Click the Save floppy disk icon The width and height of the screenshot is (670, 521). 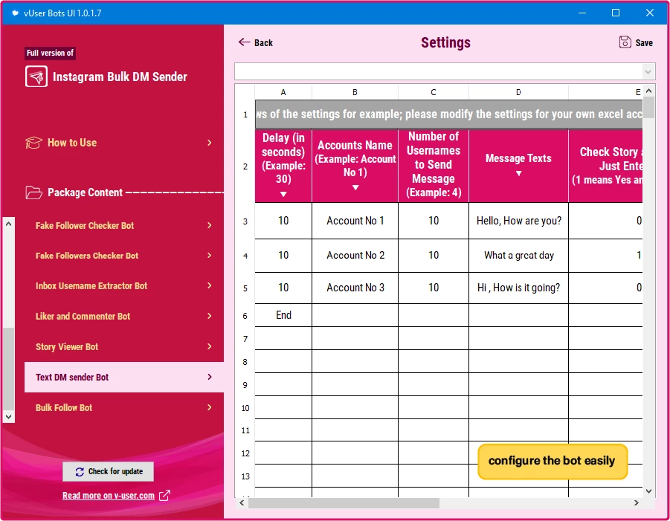[625, 42]
